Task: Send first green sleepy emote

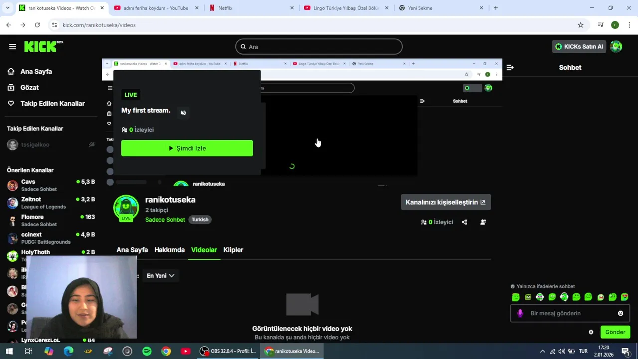Action: [x=516, y=297]
